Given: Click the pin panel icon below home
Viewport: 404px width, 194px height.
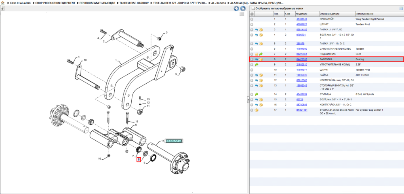Looking at the screenshot, I should pyautogui.click(x=2, y=8).
